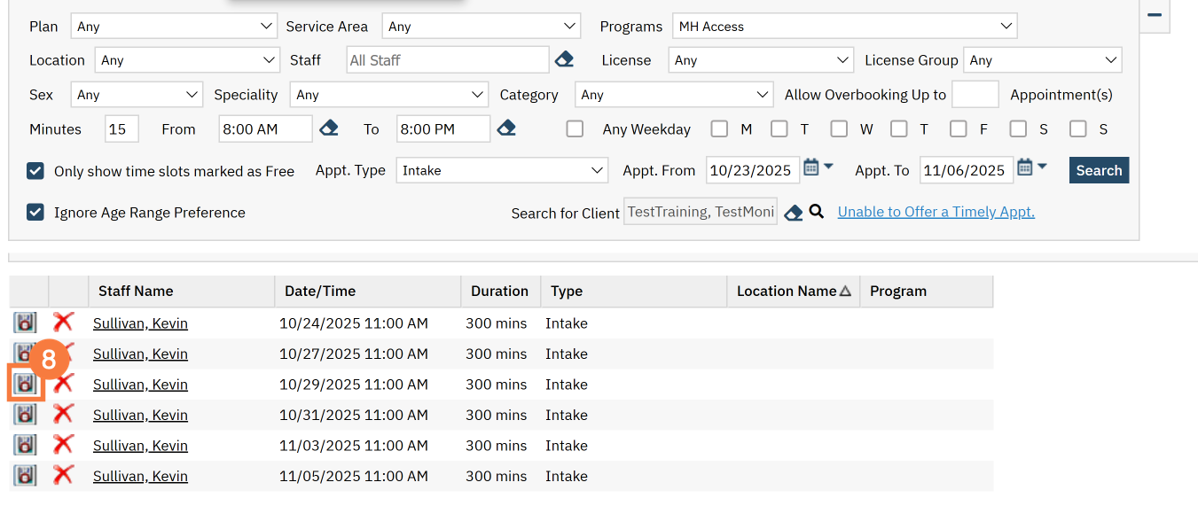Screen dimensions: 1198x529
Task: Clear the Staff field with the eraser icon
Action: click(564, 60)
